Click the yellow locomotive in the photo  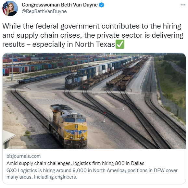69,126
